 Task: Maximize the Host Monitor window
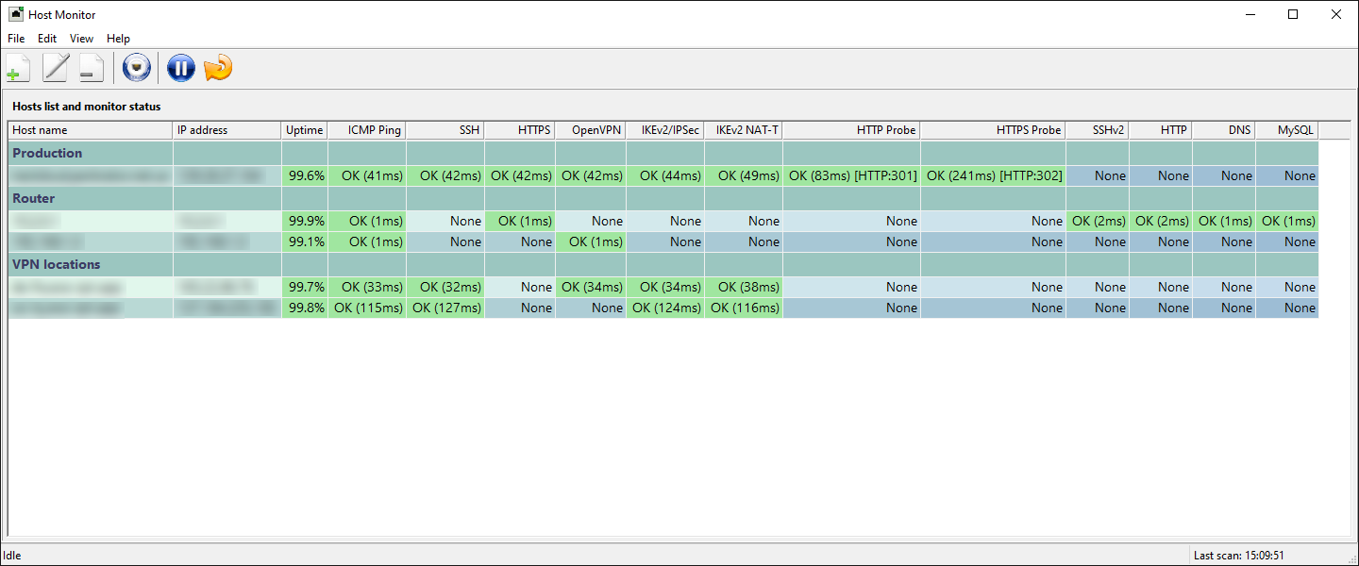(x=1293, y=14)
